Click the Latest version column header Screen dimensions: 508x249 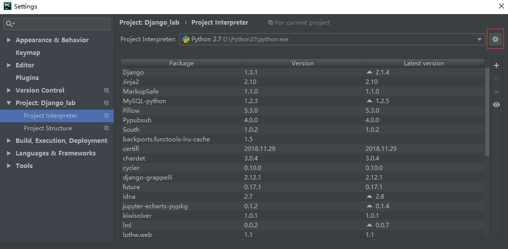(x=424, y=63)
